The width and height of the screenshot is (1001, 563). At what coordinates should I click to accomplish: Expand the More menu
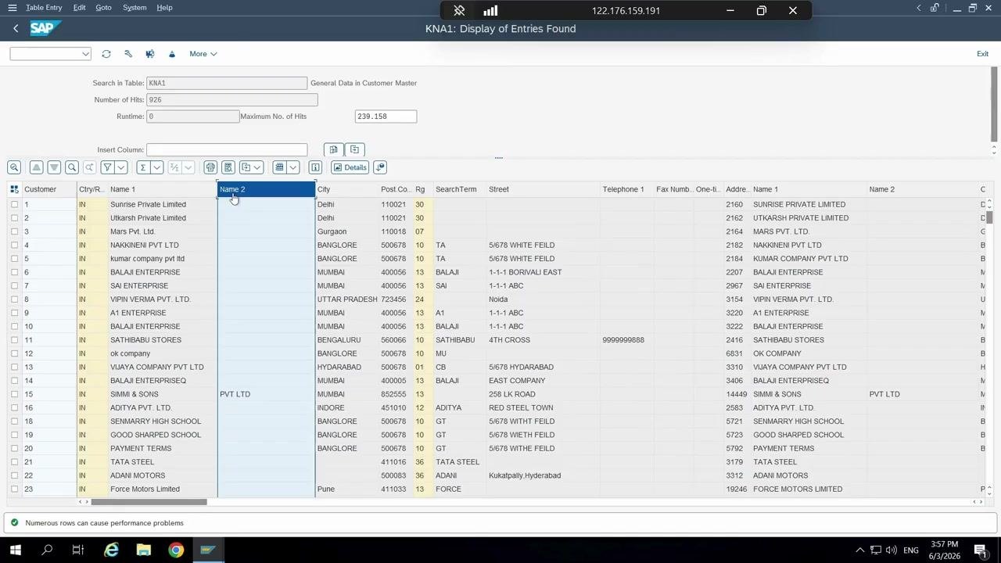click(x=203, y=54)
